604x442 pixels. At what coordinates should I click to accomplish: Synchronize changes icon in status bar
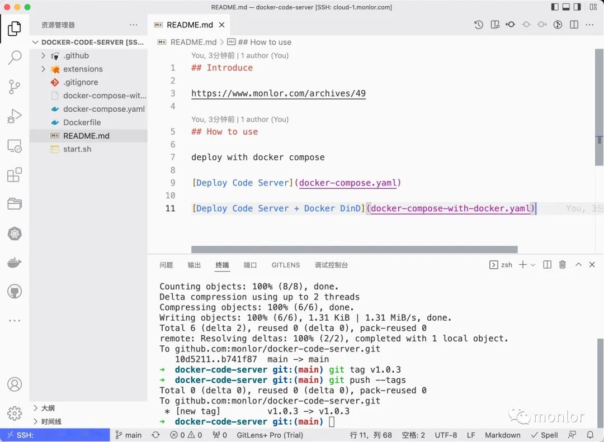pos(155,435)
